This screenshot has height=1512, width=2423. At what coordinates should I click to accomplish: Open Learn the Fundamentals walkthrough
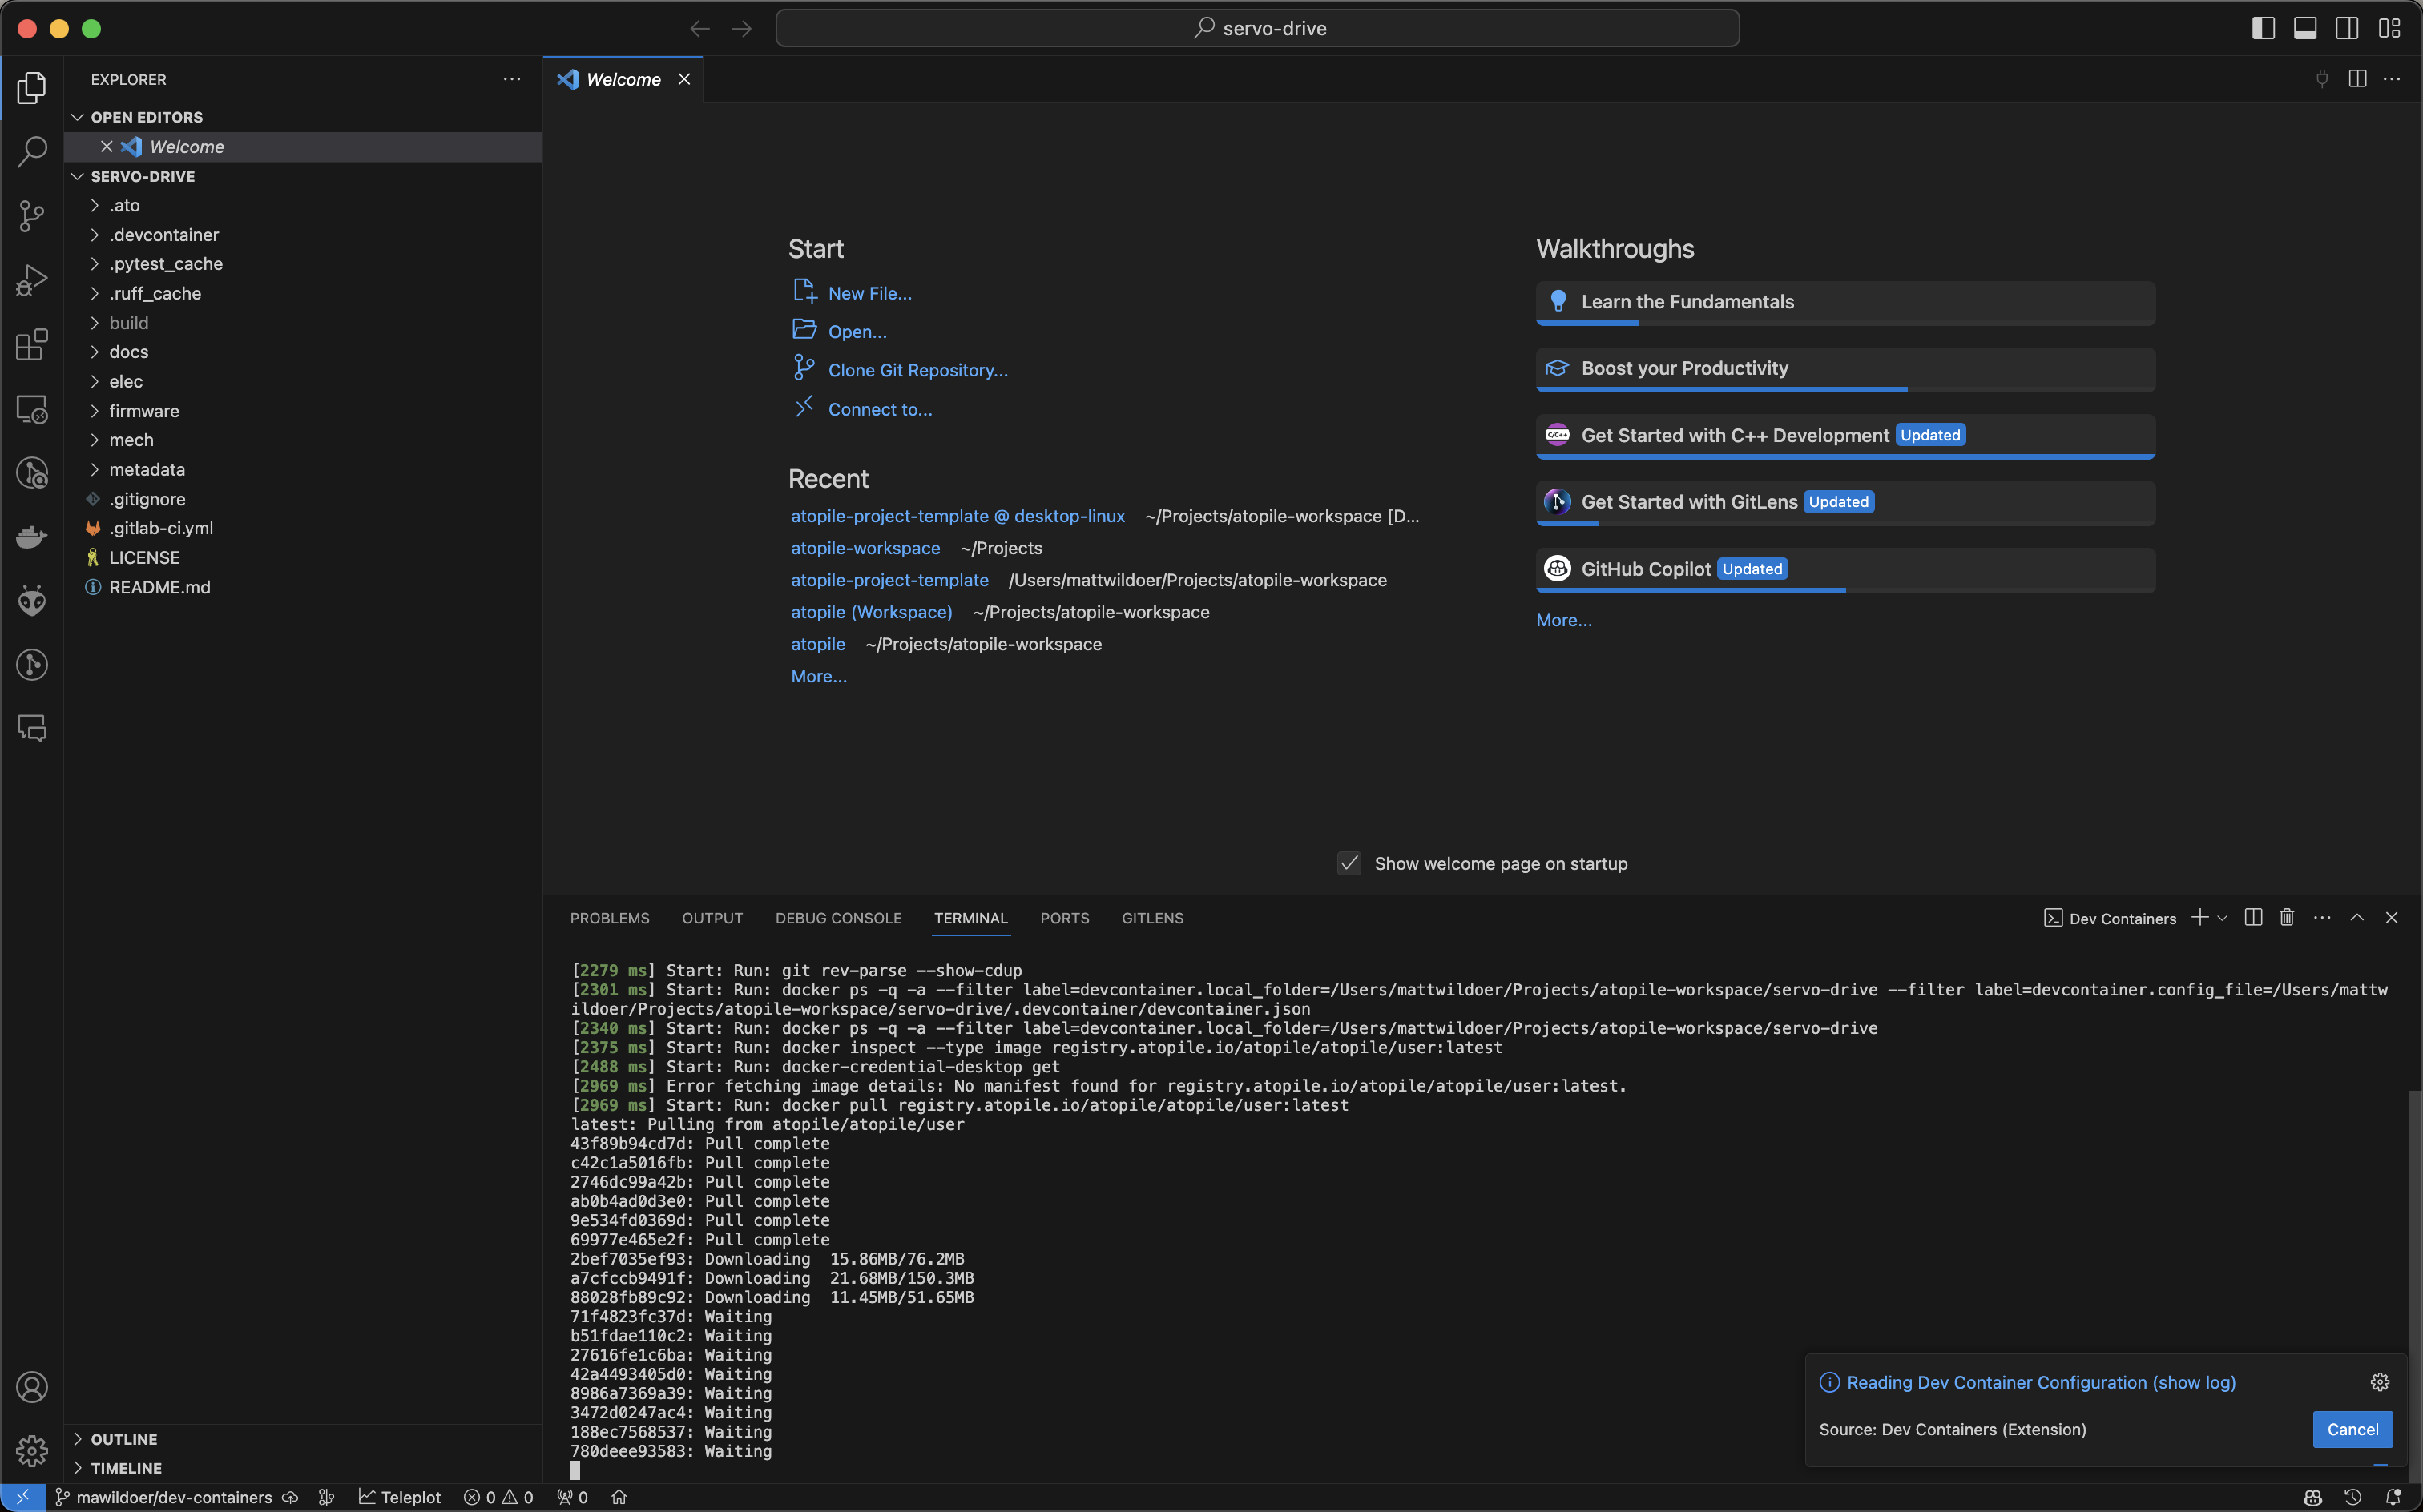click(x=1844, y=303)
